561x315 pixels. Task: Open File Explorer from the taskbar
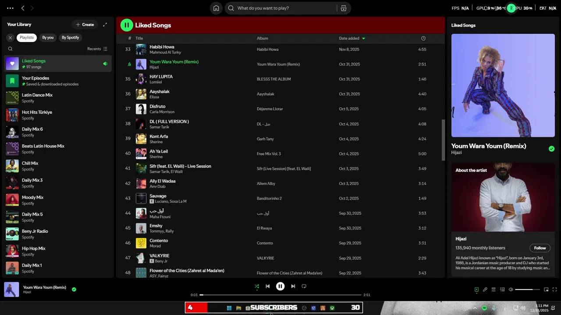click(238, 308)
